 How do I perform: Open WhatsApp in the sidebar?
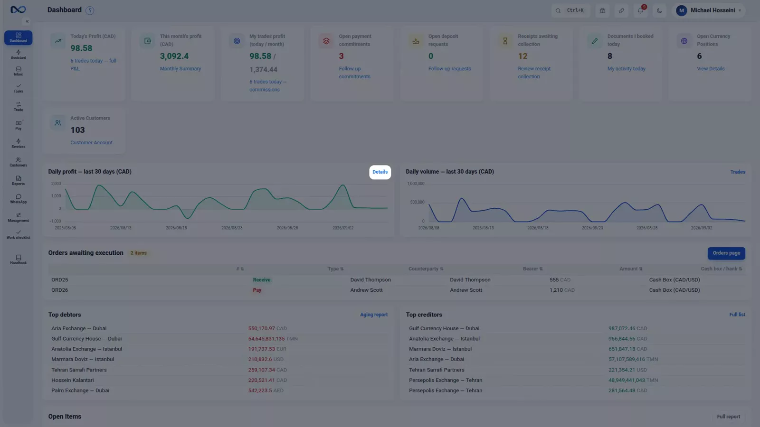pos(18,199)
